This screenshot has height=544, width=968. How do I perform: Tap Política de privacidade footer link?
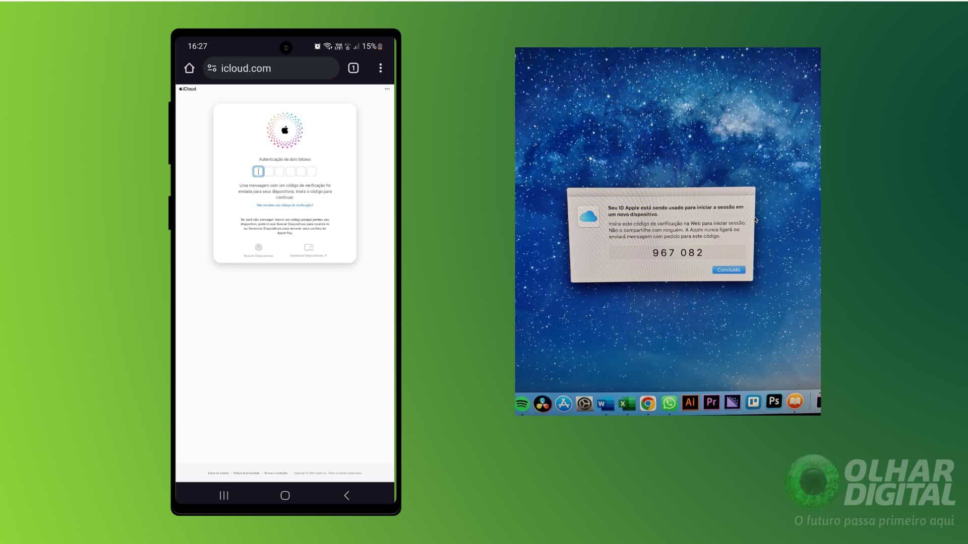[x=246, y=473]
